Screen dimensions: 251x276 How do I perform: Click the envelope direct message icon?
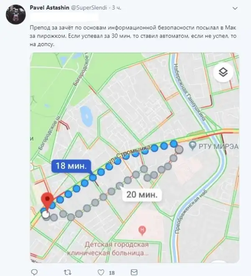click(134, 272)
